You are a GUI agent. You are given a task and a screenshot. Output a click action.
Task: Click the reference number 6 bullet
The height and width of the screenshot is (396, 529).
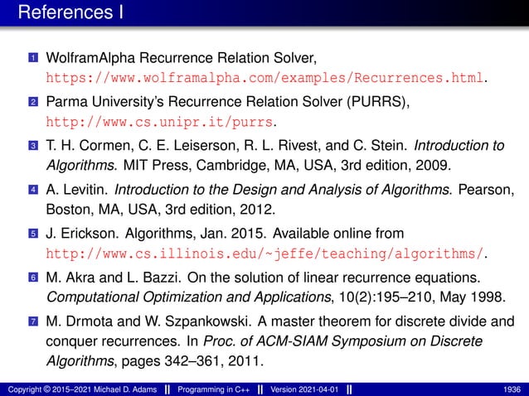(33, 278)
